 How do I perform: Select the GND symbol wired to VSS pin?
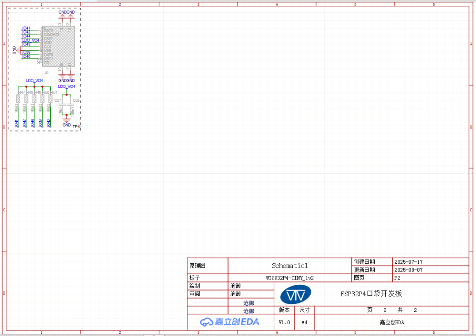point(19,50)
